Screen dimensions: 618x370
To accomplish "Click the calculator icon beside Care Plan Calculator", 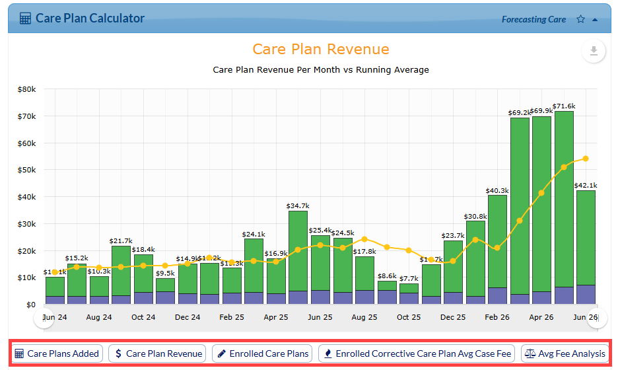I will 25,18.
